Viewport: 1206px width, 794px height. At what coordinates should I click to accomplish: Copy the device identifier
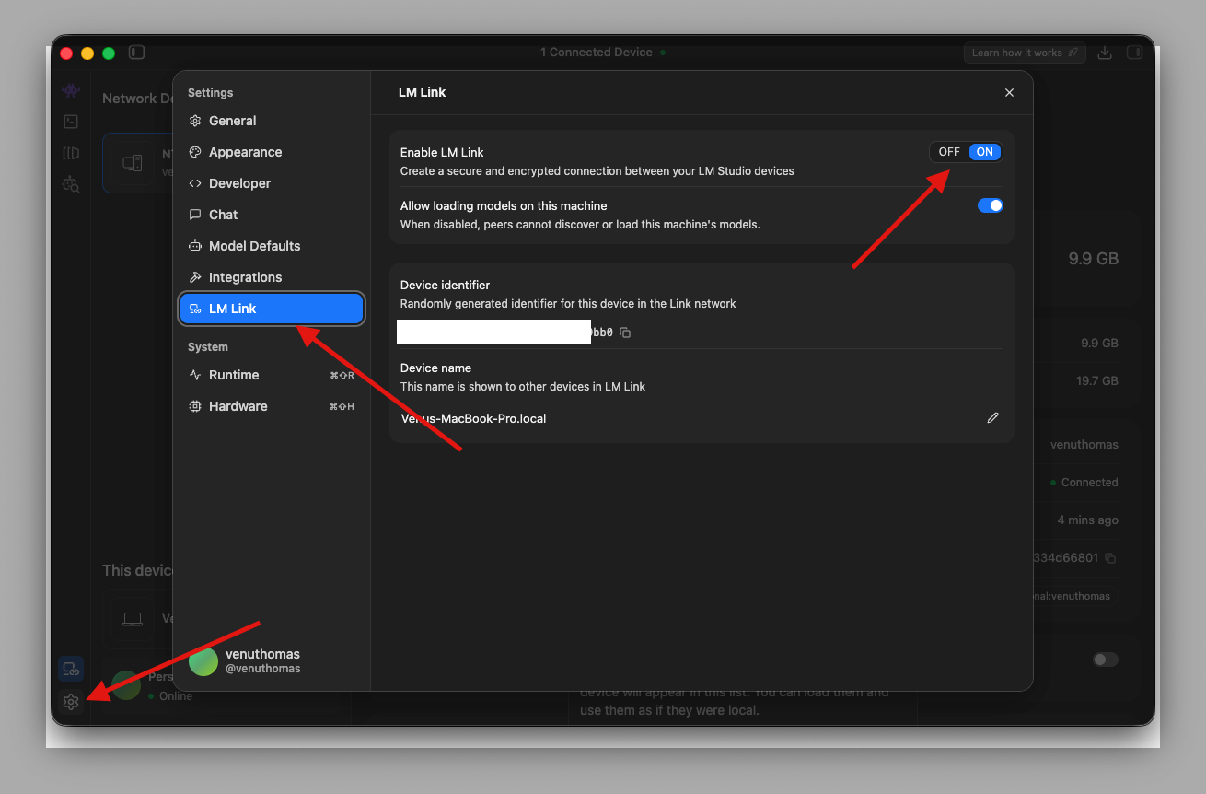click(x=625, y=333)
